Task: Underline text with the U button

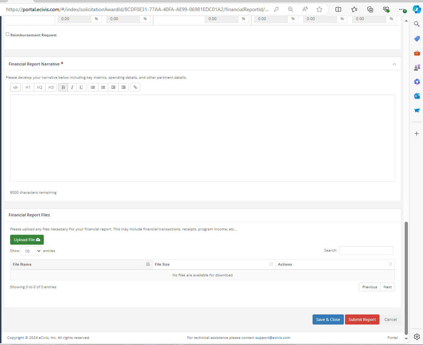Action: (x=81, y=87)
